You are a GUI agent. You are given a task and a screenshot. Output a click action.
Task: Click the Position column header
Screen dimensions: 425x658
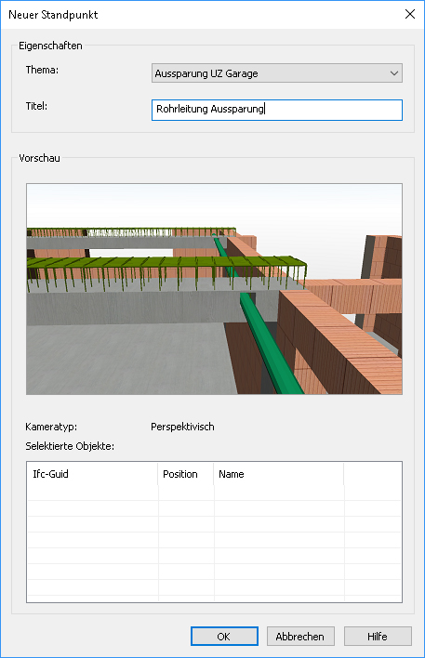pyautogui.click(x=186, y=474)
